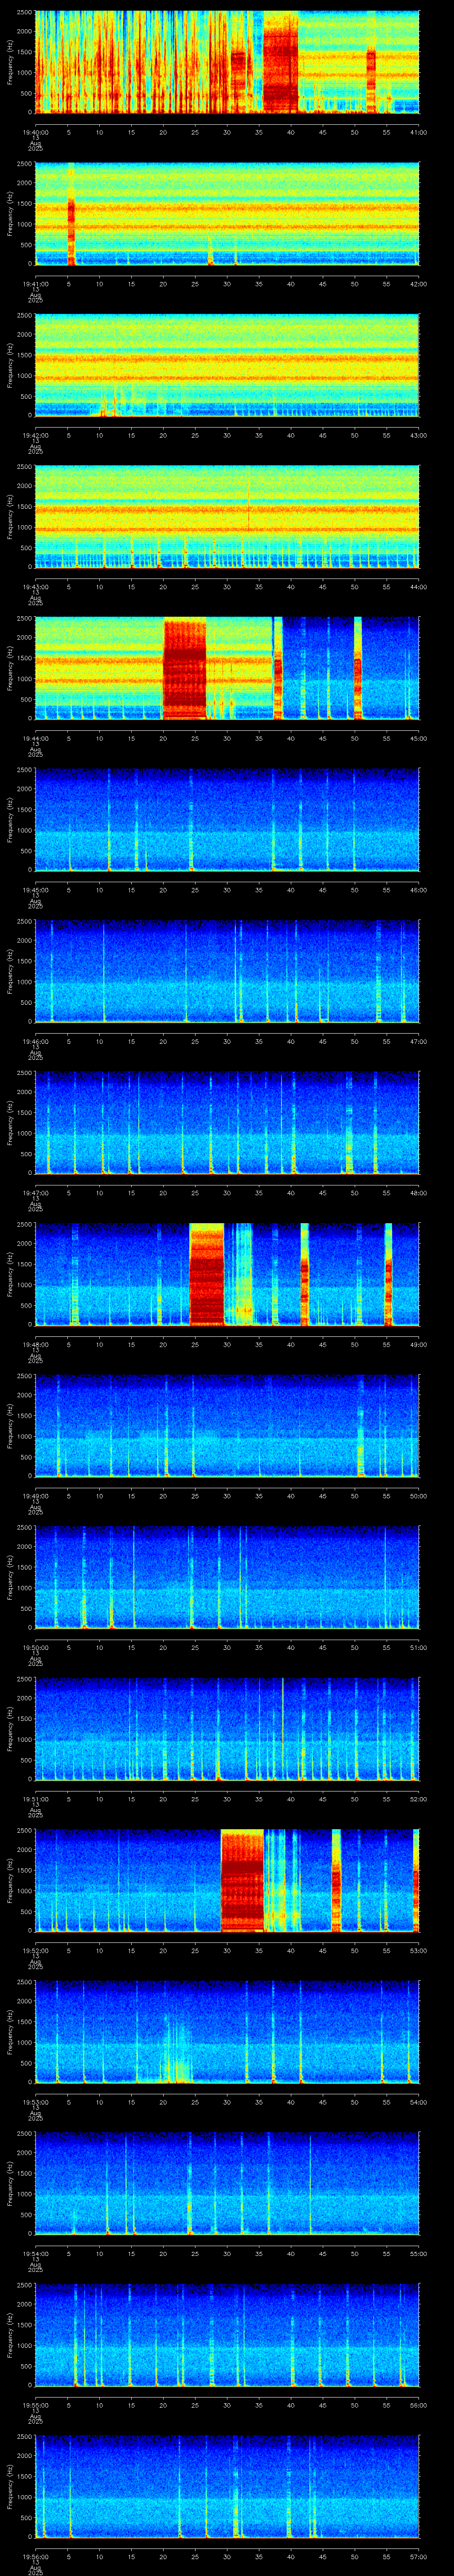Click the 19:45:00 start time label
The height and width of the screenshot is (2576, 454).
point(35,890)
